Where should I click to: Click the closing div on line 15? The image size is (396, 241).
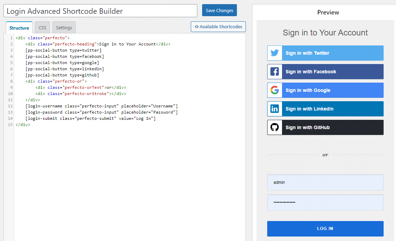point(23,125)
